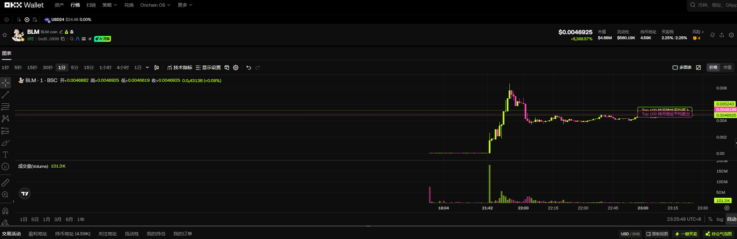Switch chart to market cap mode (市值)
Image resolution: width=737 pixels, height=239 pixels.
(x=727, y=68)
